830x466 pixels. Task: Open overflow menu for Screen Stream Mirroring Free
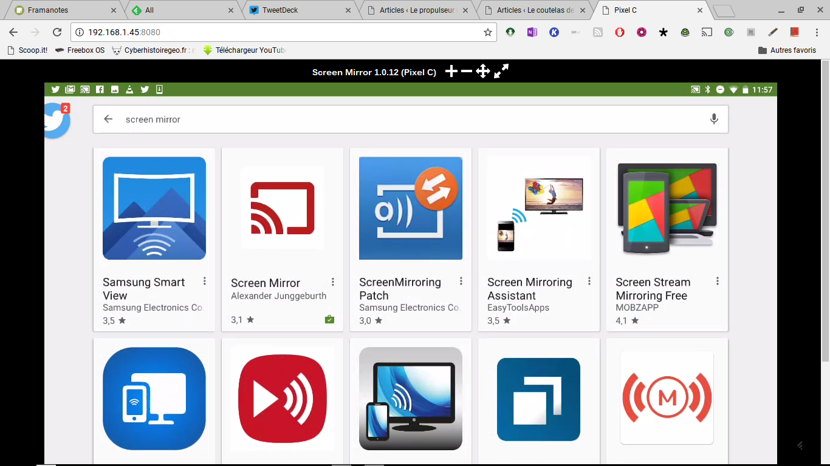718,281
